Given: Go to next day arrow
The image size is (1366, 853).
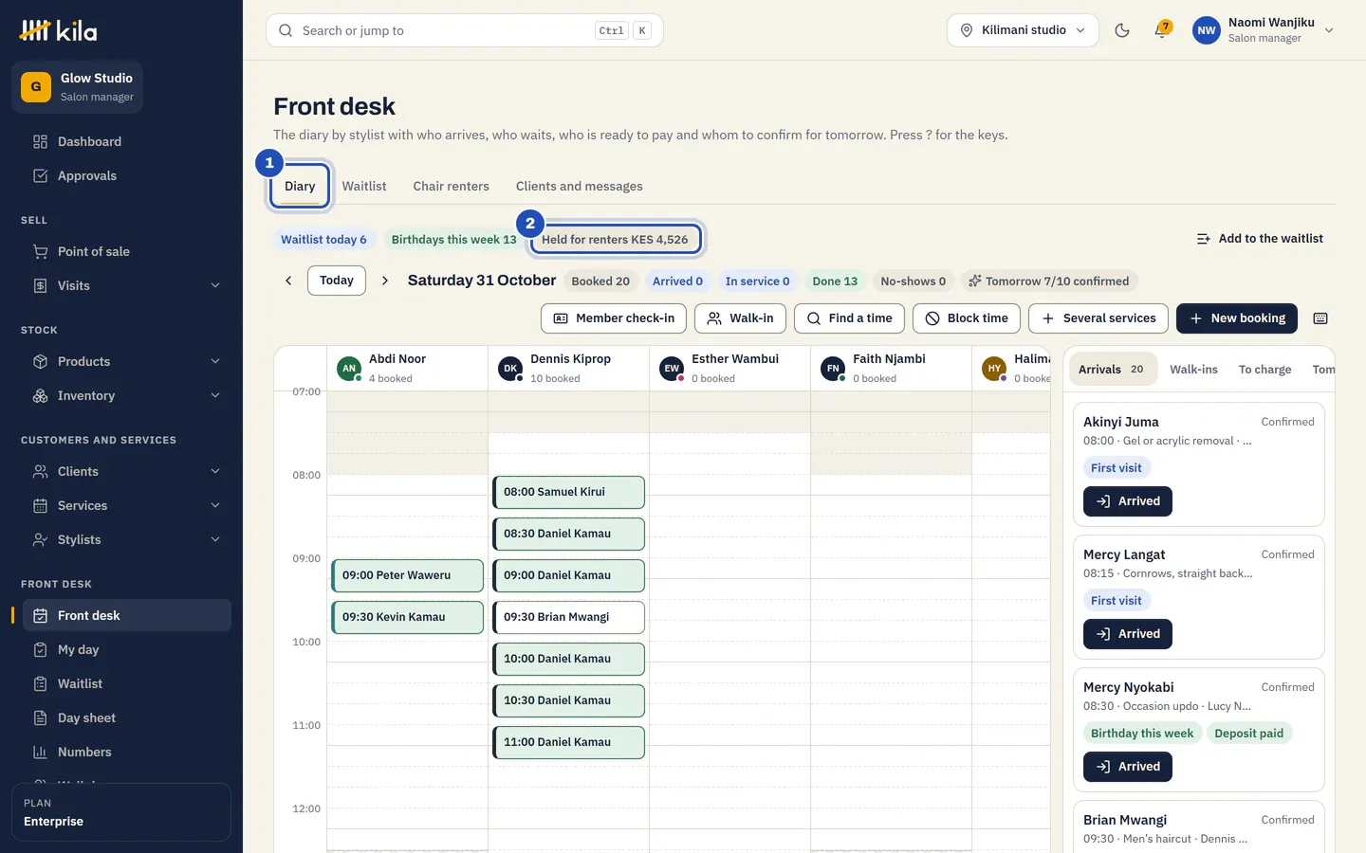Looking at the screenshot, I should pyautogui.click(x=385, y=281).
